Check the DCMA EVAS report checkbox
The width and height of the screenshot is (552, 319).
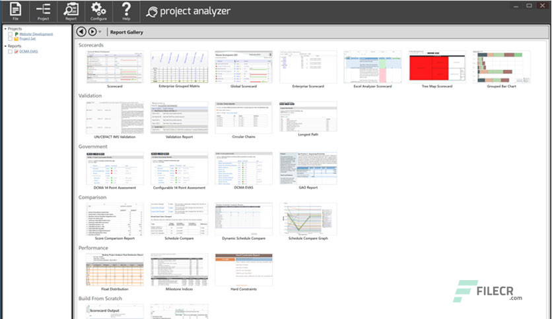click(10, 51)
